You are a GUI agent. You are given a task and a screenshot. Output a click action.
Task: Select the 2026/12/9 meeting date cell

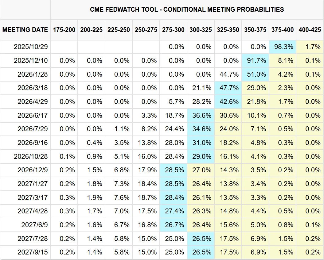coord(33,170)
